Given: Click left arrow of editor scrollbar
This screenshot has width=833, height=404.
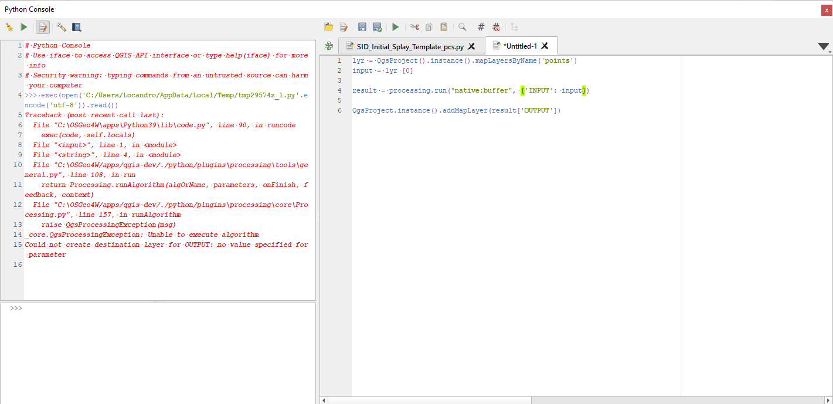Looking at the screenshot, I should coord(323,400).
